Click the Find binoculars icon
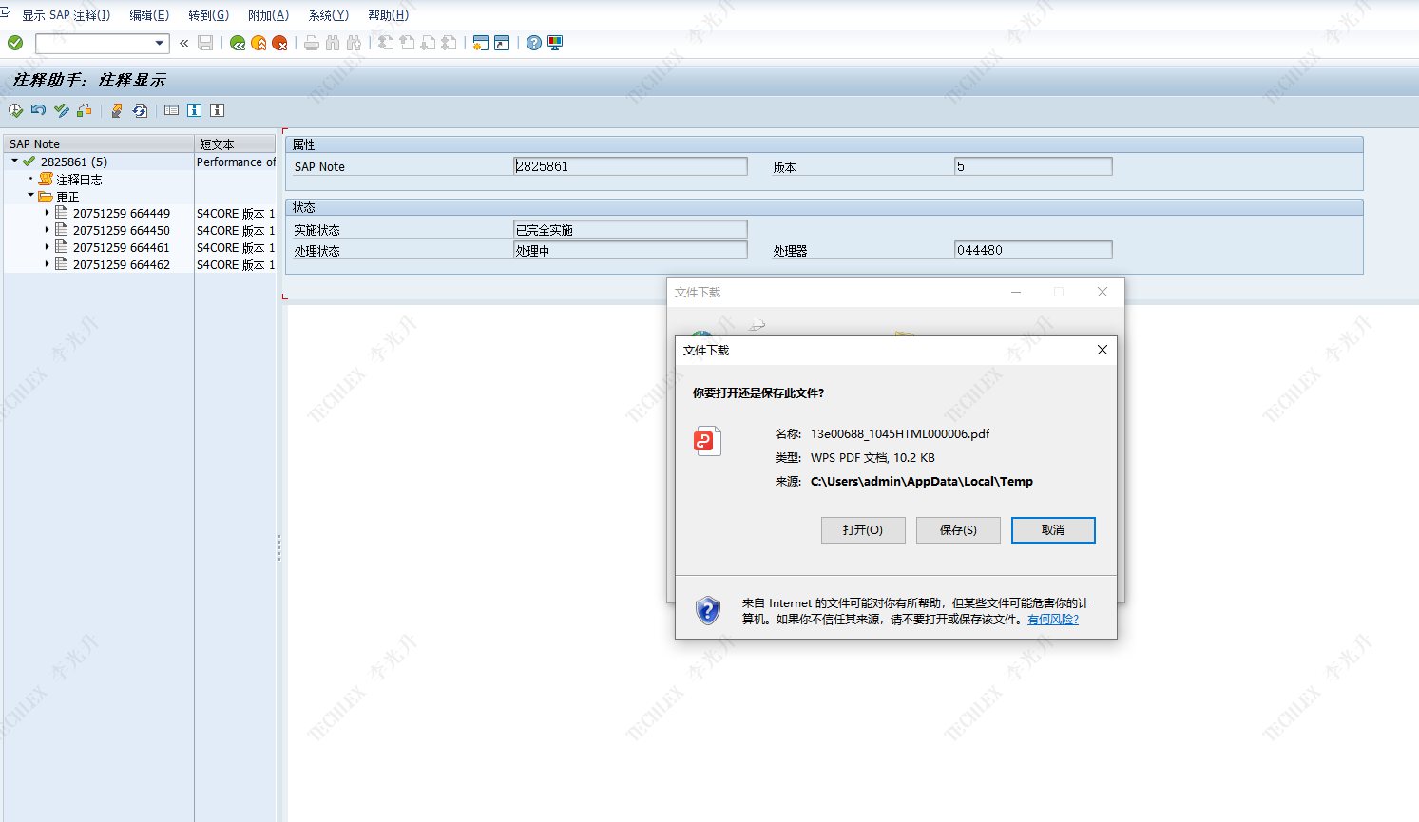Viewport: 1419px width, 822px height. [x=333, y=43]
